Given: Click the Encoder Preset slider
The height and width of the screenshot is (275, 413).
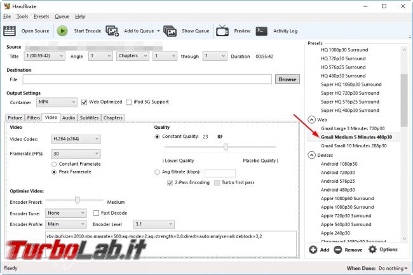Looking at the screenshot, I should (74, 200).
